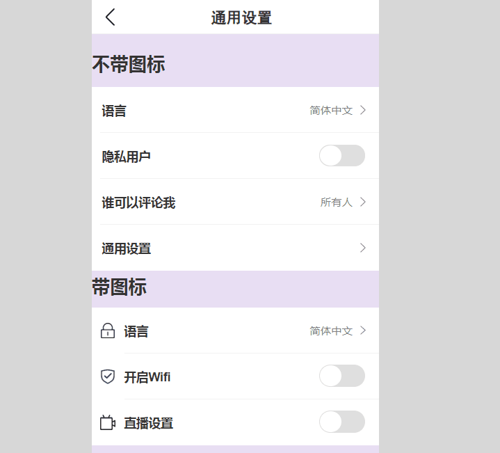
Task: Click the 所有人 value text
Action: [337, 202]
